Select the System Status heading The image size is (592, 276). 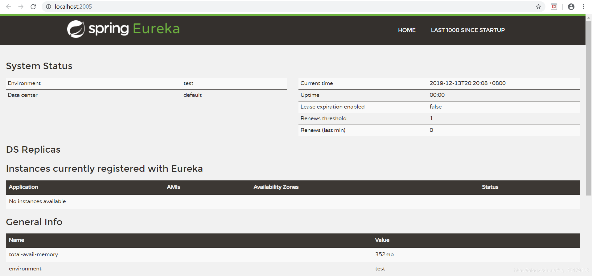(39, 66)
